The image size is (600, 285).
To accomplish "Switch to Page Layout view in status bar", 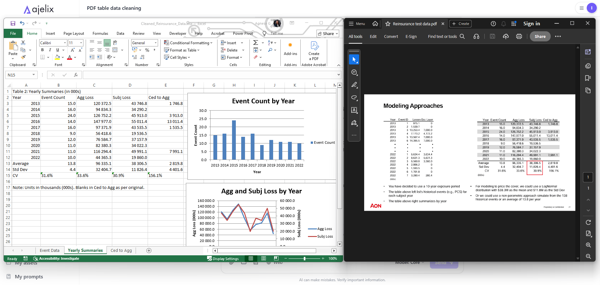I will pyautogui.click(x=264, y=258).
